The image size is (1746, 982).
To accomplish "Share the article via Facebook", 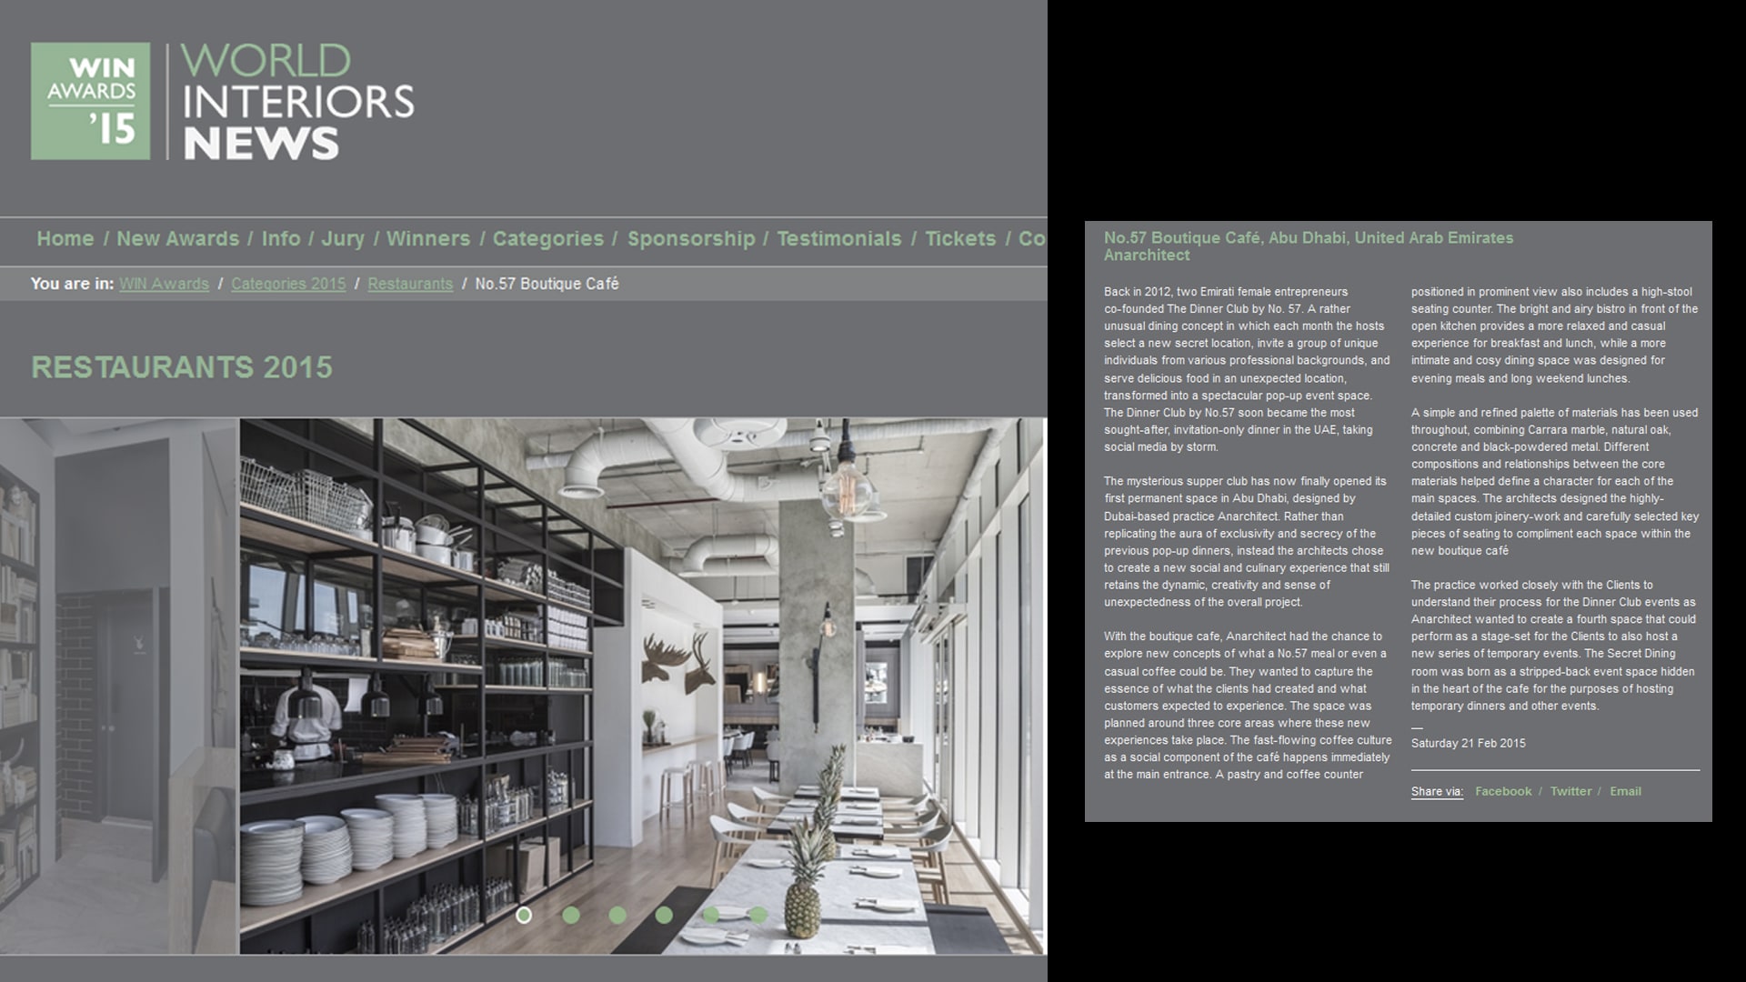I will [1502, 791].
